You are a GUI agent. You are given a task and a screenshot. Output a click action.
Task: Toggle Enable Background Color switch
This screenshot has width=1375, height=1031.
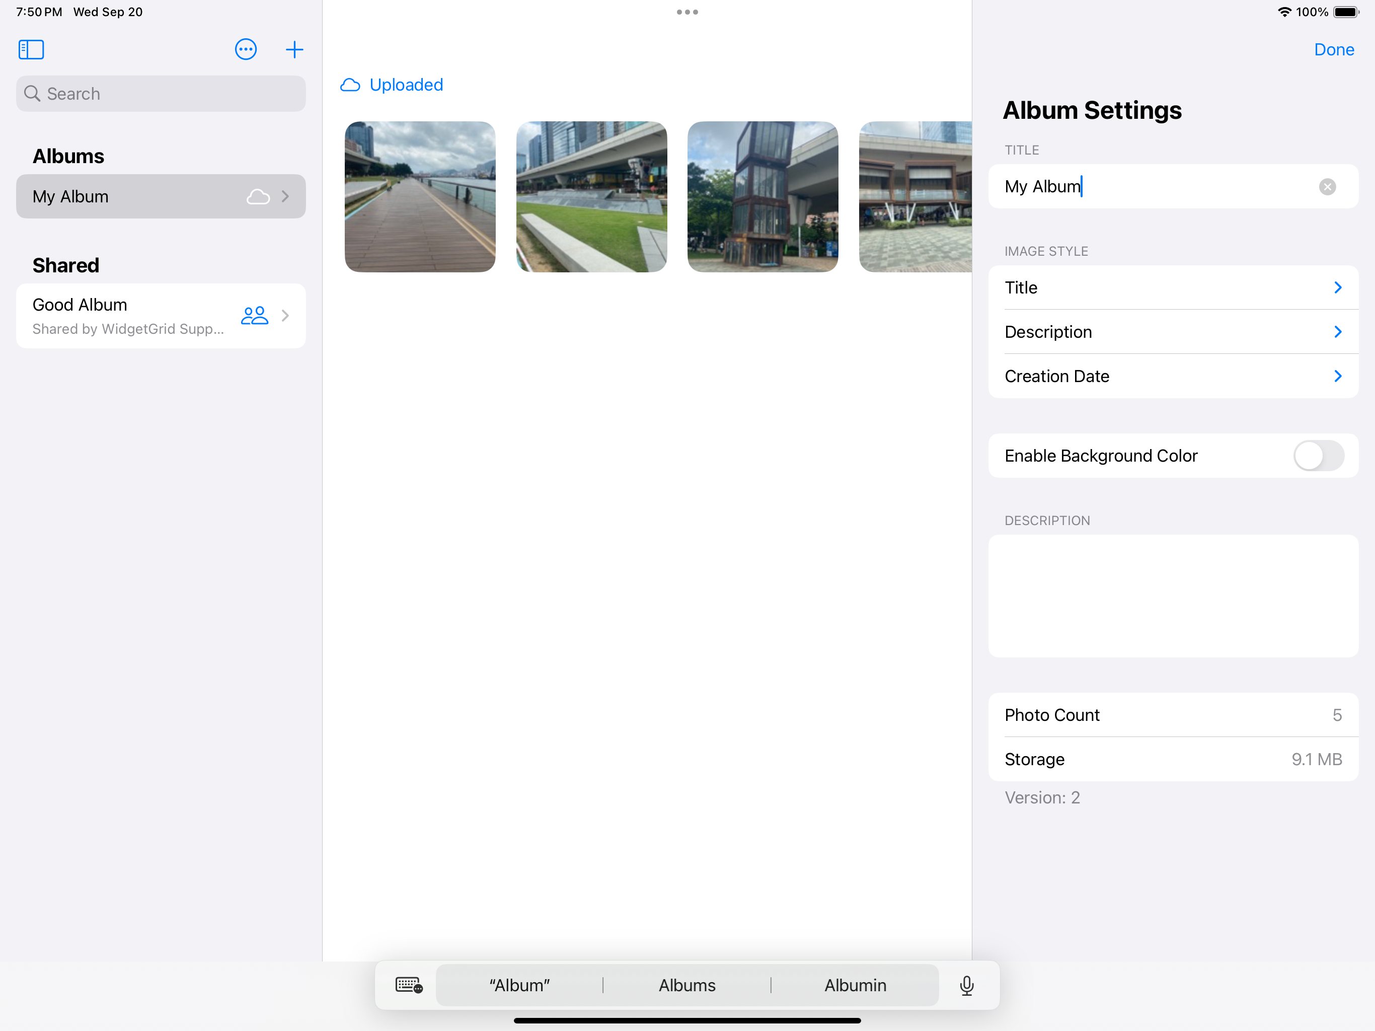point(1319,456)
